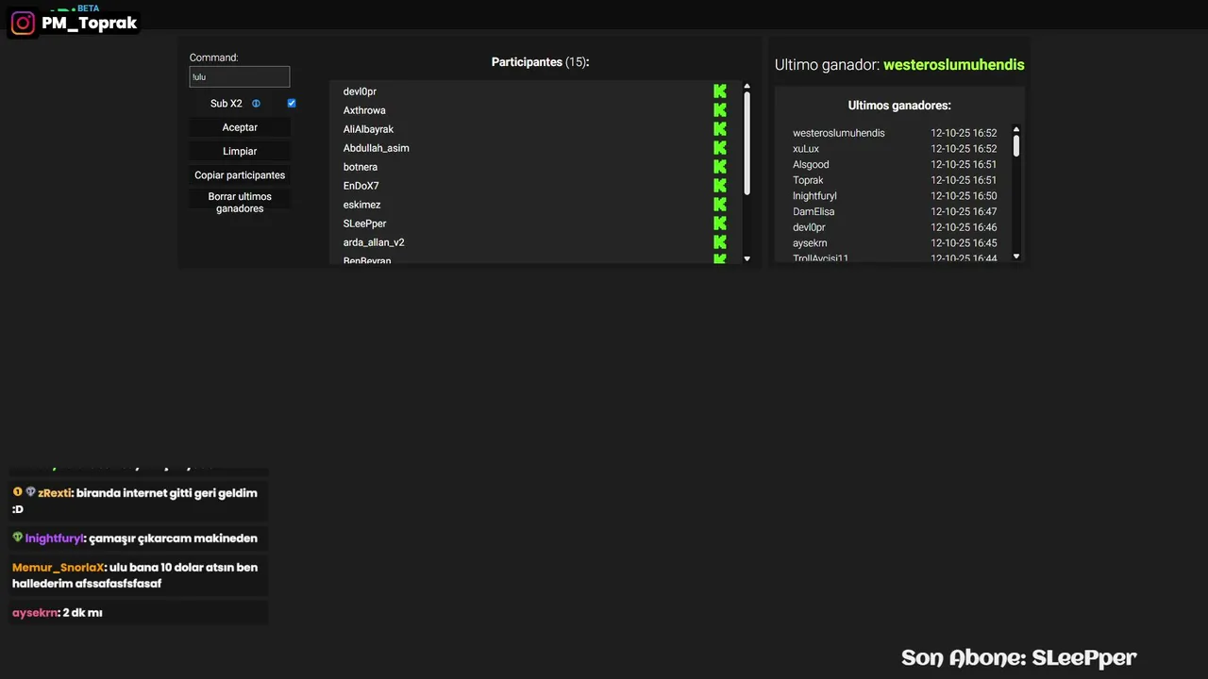Select participant eskimez
Screen dimensions: 1208x679
click(x=361, y=205)
